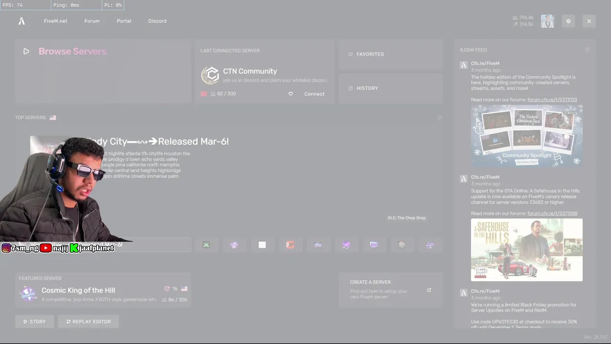Image resolution: width=611 pixels, height=344 pixels.
Task: Click the Top Servers info icon
Action: click(440, 118)
